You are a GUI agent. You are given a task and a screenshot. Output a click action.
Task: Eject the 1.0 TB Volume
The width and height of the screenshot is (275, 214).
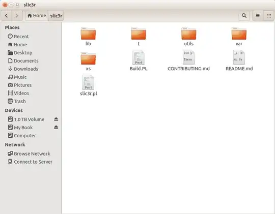click(x=56, y=119)
